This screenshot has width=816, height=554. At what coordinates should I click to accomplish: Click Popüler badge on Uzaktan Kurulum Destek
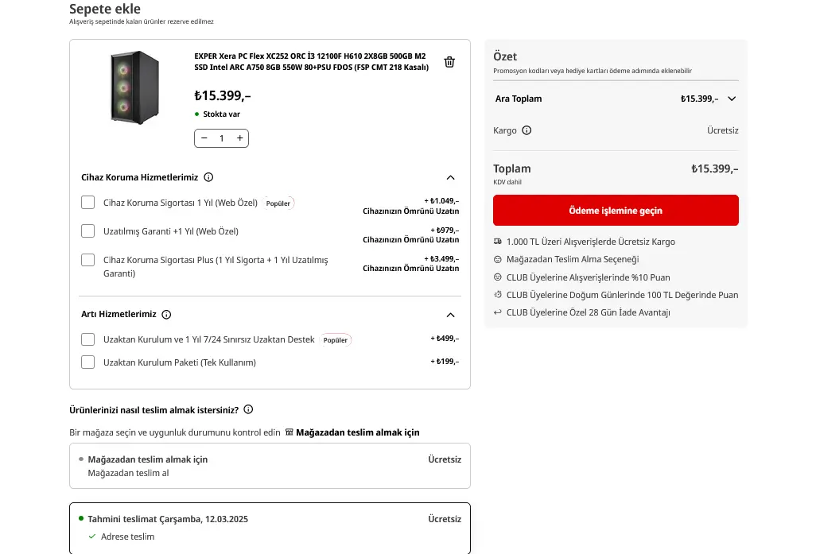point(335,340)
